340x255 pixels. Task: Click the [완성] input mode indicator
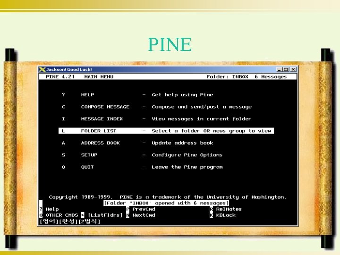tap(68, 221)
